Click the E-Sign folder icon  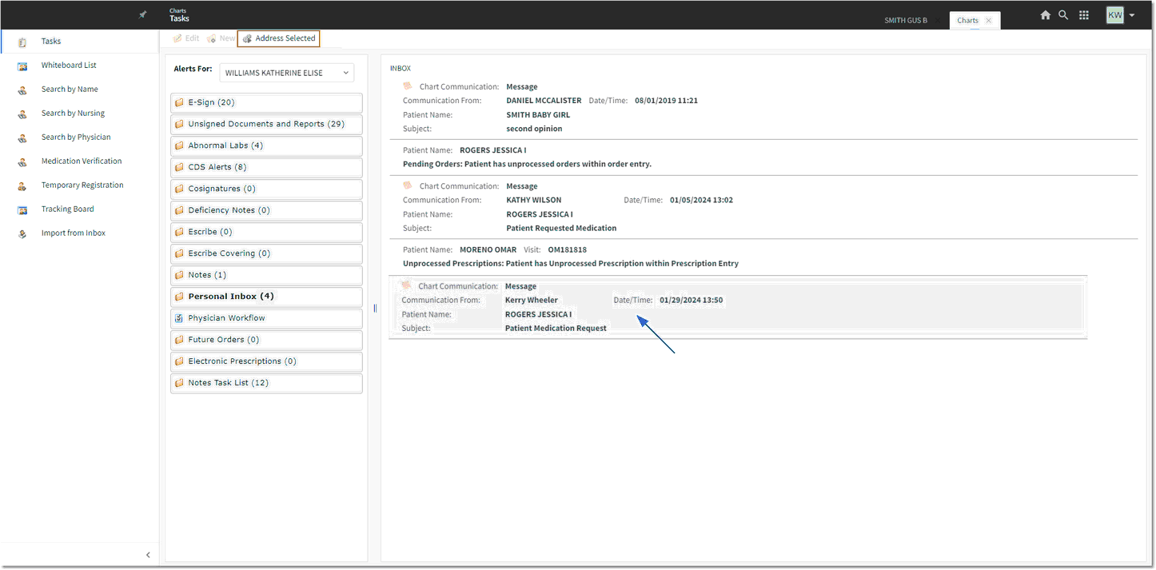[179, 102]
